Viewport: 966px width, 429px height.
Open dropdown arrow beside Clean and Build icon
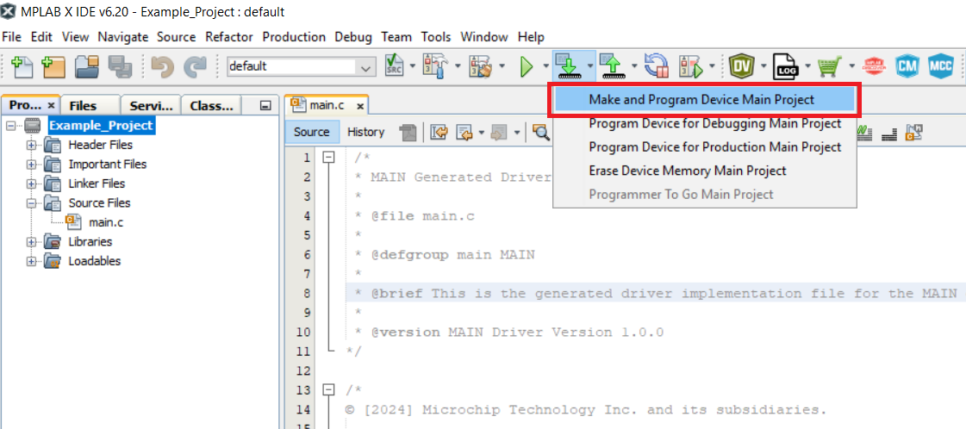[502, 66]
